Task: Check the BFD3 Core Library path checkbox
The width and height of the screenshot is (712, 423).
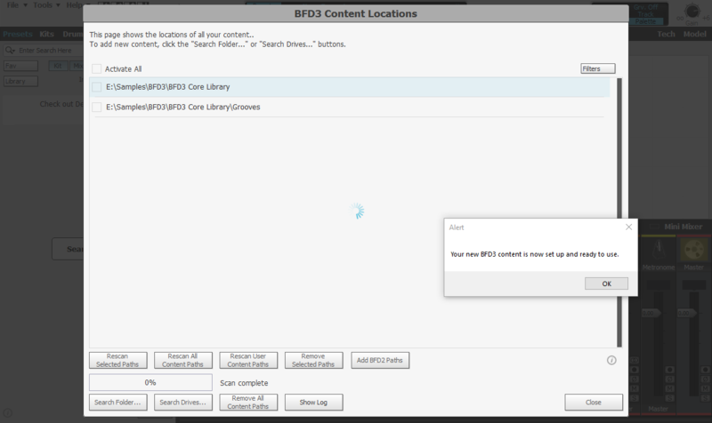Action: tap(96, 87)
